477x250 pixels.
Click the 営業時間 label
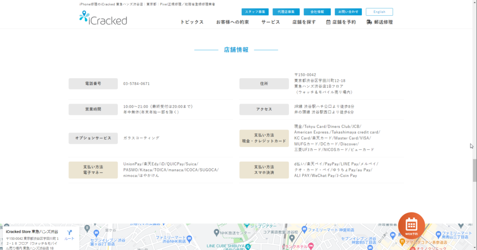tap(93, 110)
